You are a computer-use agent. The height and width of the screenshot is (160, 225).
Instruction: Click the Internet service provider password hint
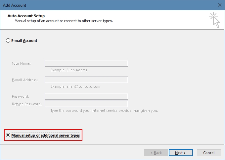tap(104, 111)
